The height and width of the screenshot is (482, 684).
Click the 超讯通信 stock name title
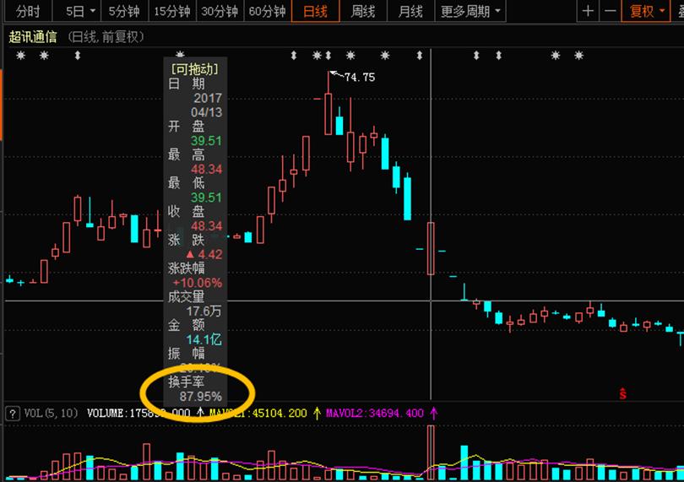click(x=33, y=37)
